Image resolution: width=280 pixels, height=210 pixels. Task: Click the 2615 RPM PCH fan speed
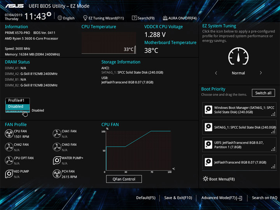pos(69,177)
